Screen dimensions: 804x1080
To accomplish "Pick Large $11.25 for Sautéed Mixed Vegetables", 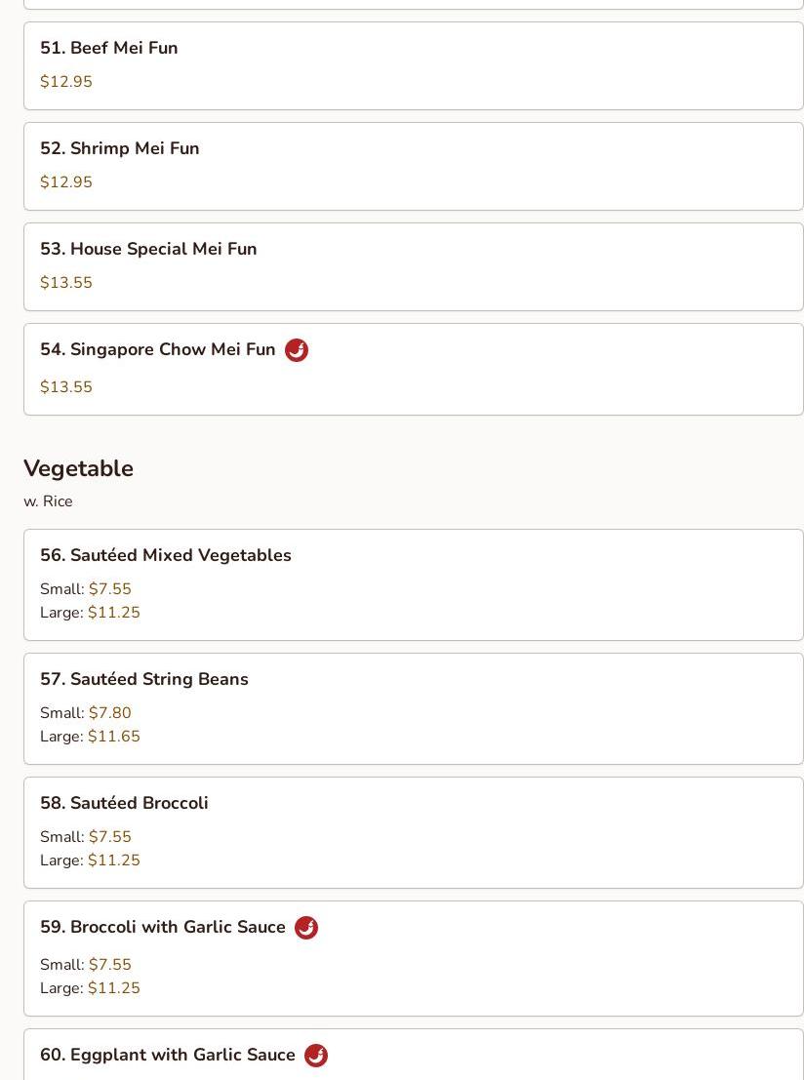I will click(x=90, y=613).
